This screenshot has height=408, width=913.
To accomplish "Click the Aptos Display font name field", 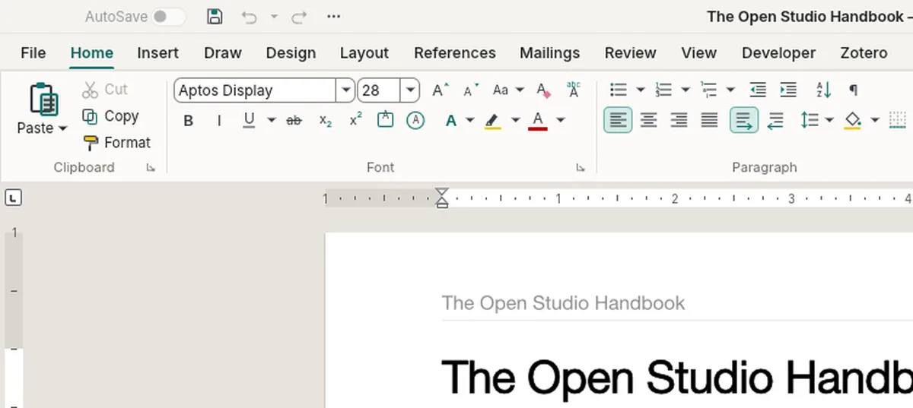I will (255, 90).
